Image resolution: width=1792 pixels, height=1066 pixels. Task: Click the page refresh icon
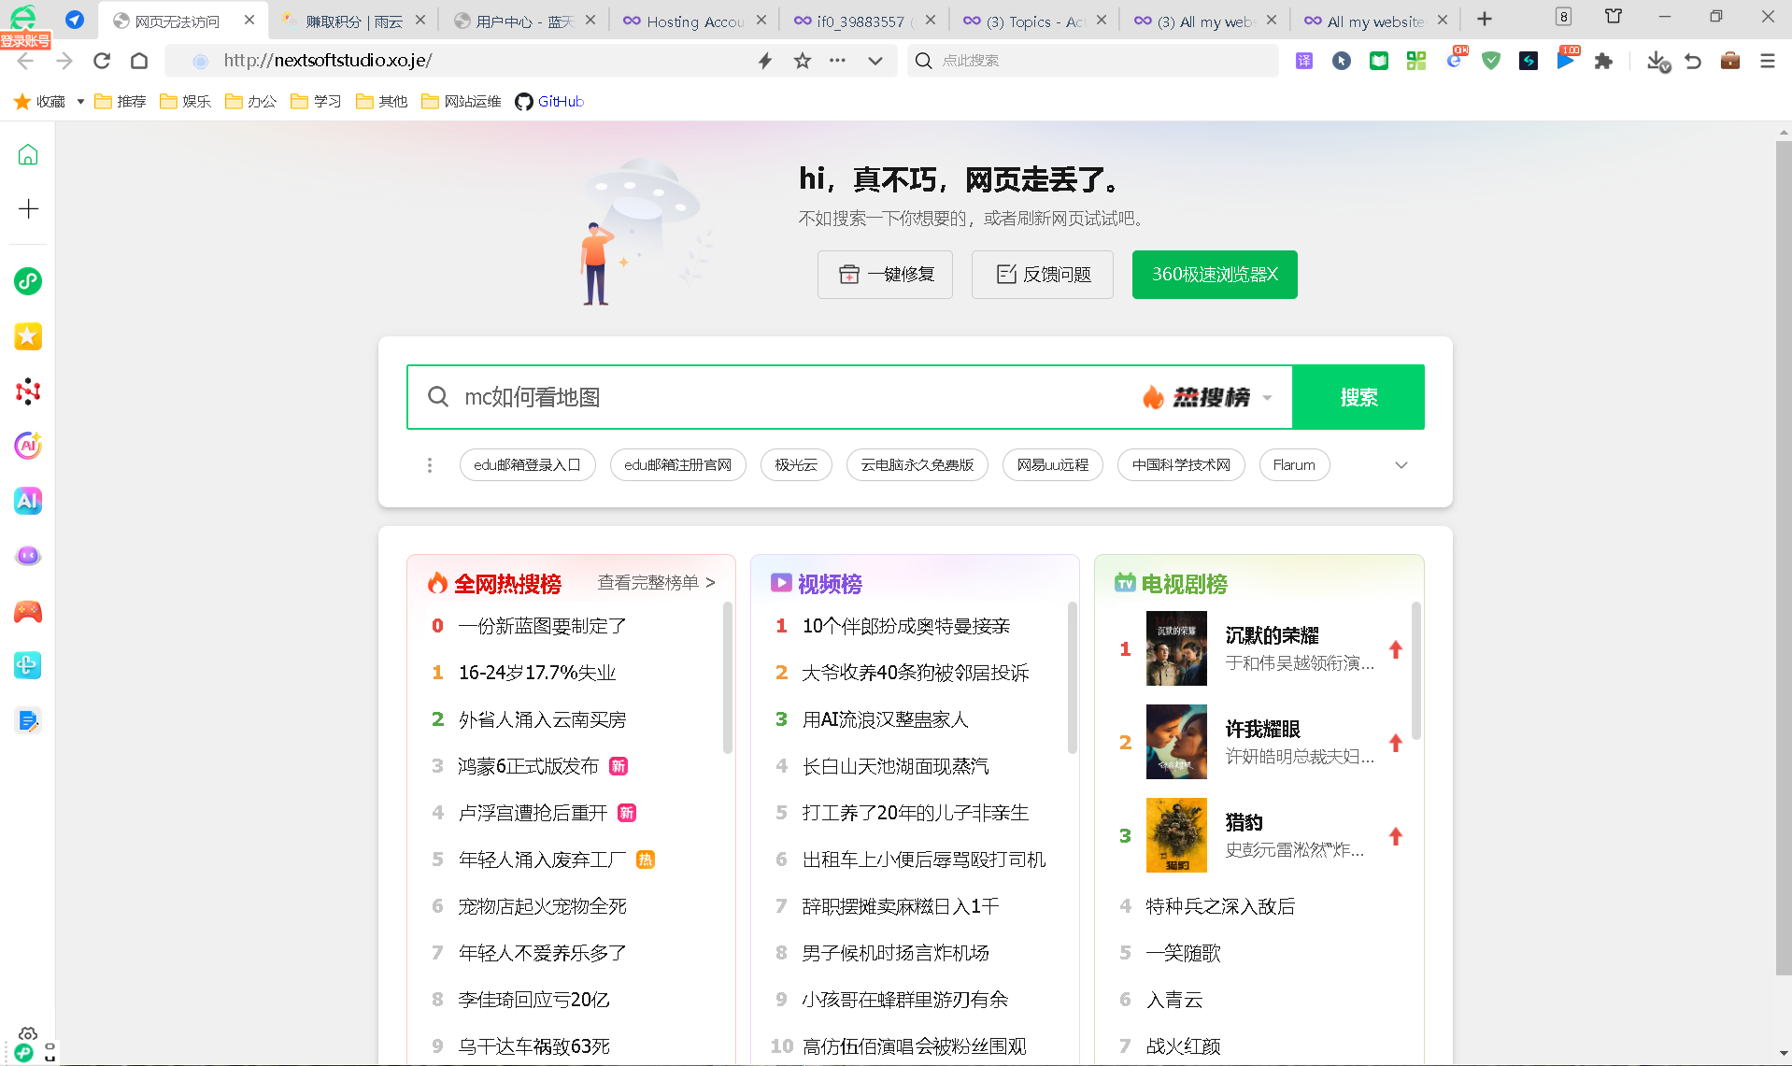[102, 61]
